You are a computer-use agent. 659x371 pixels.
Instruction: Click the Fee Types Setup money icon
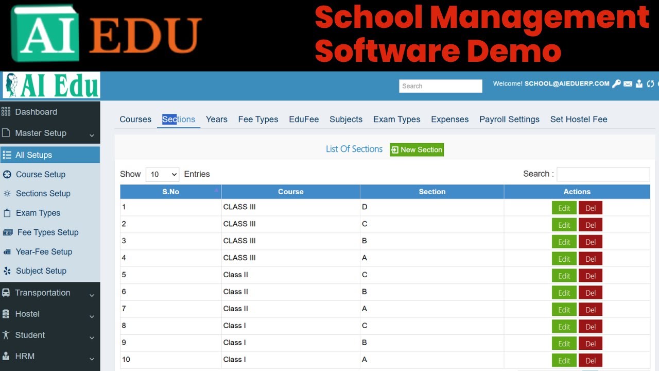tap(8, 232)
